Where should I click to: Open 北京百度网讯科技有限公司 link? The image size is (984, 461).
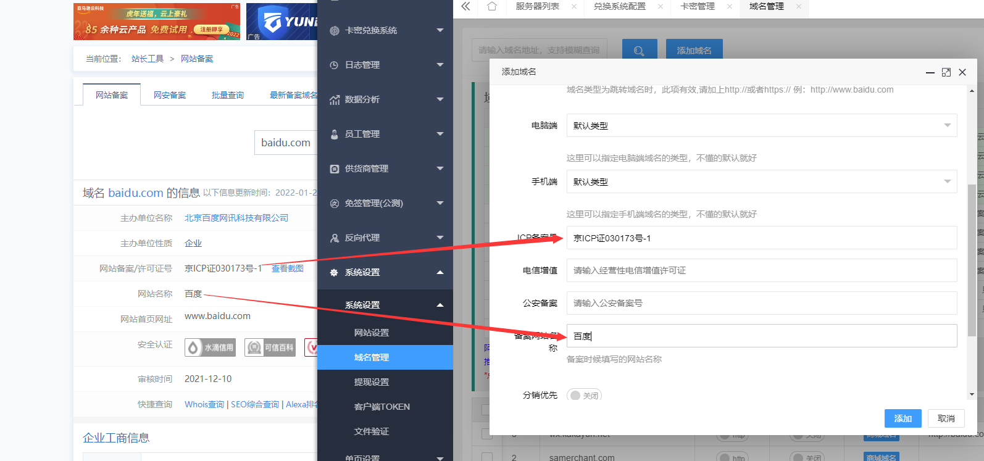pos(236,218)
